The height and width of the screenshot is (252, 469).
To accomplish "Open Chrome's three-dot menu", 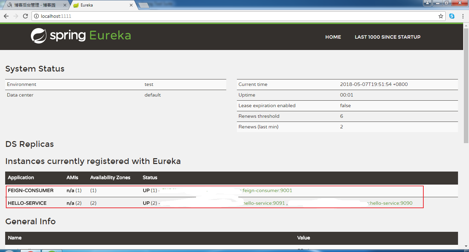I will (463, 16).
